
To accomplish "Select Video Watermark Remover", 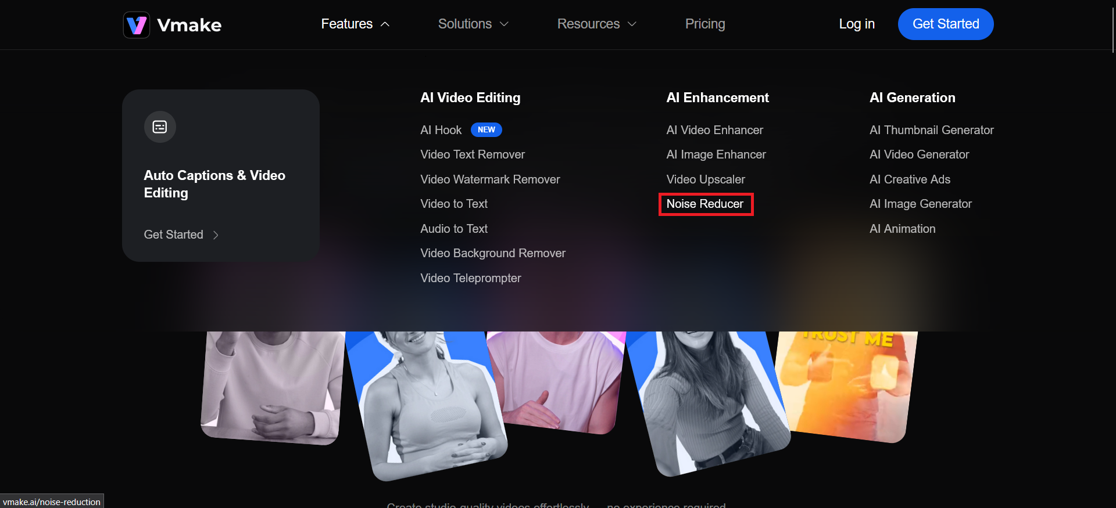I will point(490,179).
